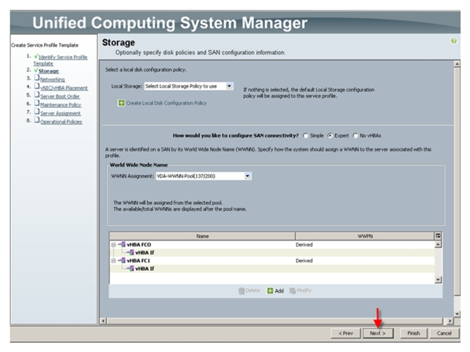The width and height of the screenshot is (470, 352).
Task: Click the page icon beside Operational Policies
Action: (37, 120)
